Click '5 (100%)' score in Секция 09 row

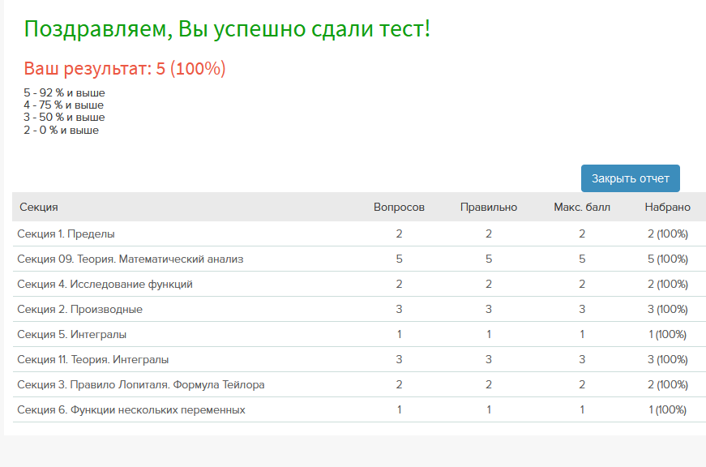coord(668,259)
